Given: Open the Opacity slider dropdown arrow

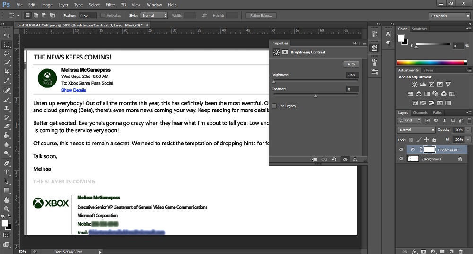Looking at the screenshot, I should pos(468,130).
